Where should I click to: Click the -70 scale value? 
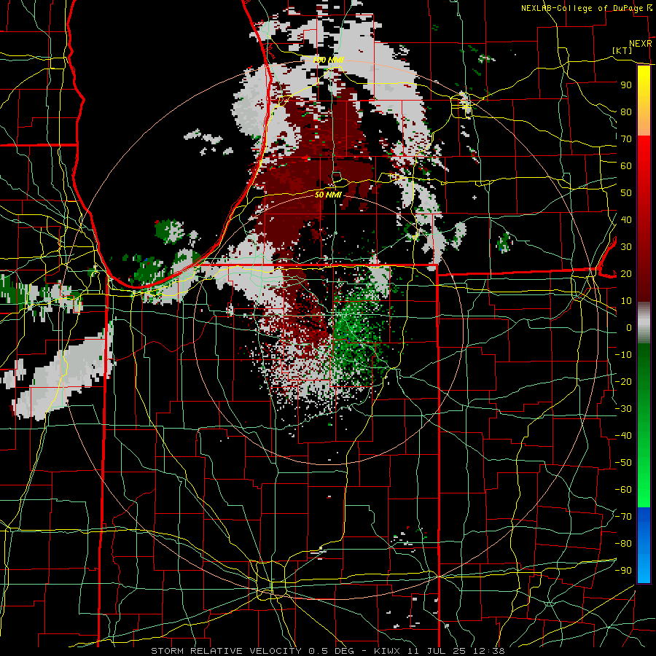coord(623,517)
